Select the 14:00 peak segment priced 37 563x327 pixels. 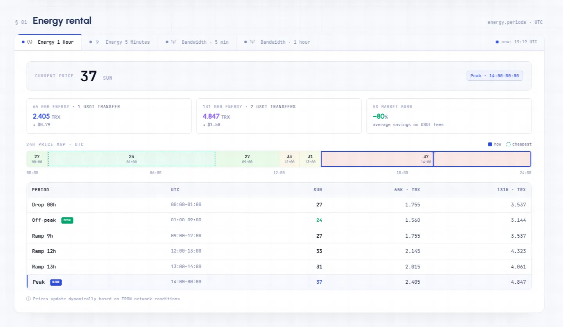point(426,159)
